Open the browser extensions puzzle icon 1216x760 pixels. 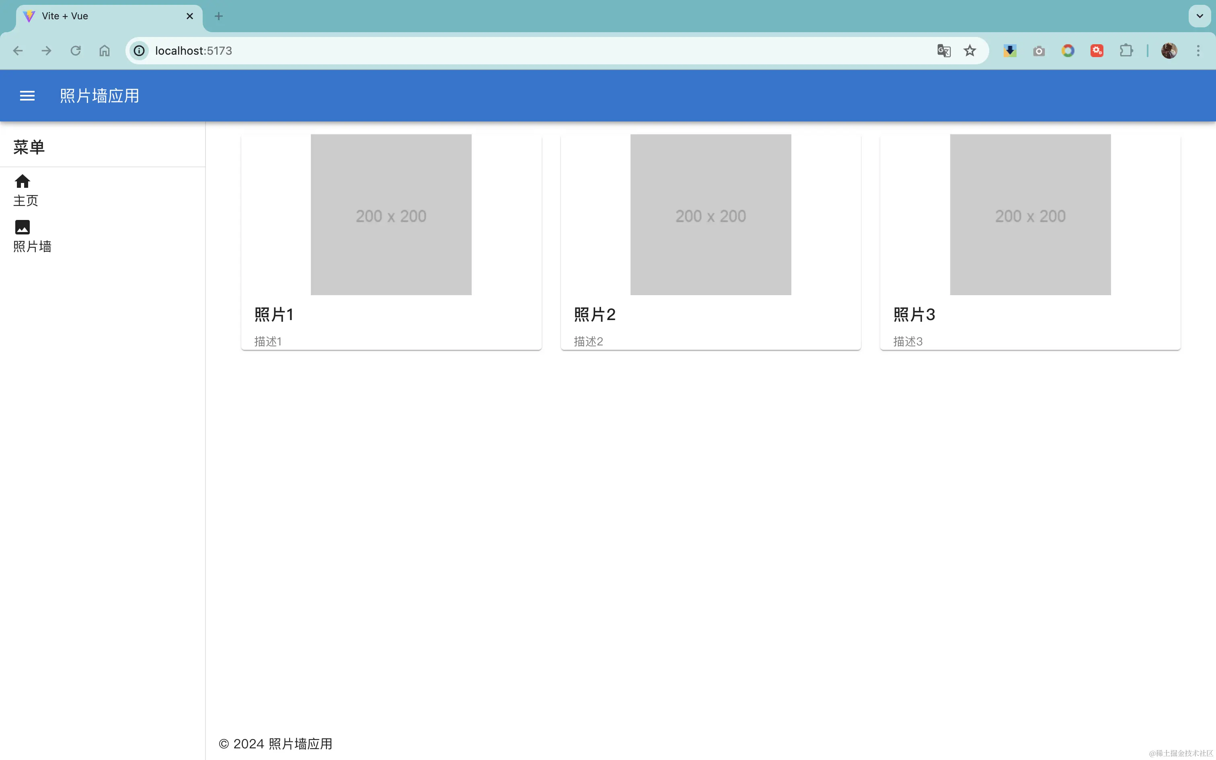click(1126, 51)
